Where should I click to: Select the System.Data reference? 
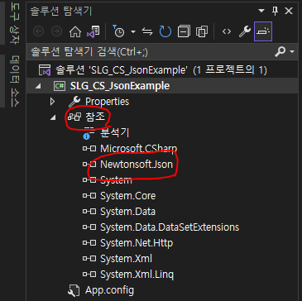tap(127, 212)
